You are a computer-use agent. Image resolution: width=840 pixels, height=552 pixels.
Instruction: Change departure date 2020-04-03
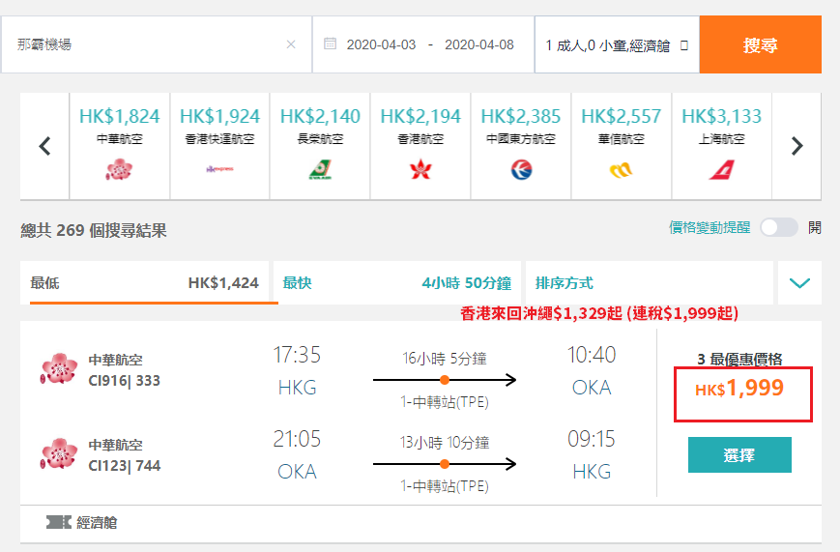point(381,44)
